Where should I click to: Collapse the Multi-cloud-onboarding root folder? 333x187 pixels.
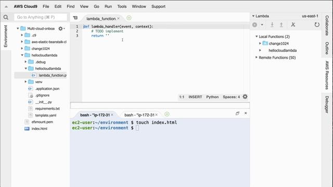coord(18,29)
